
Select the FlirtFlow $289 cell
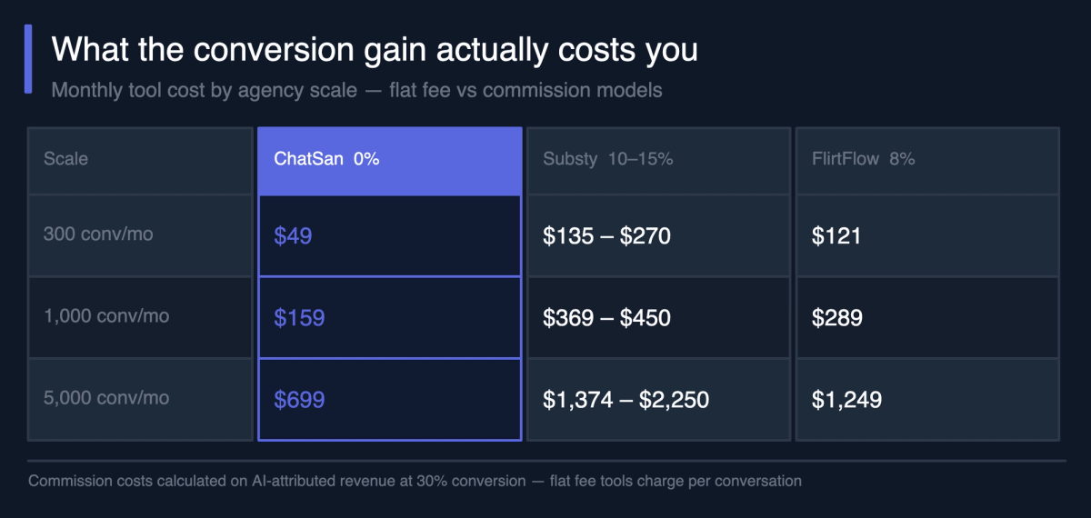(927, 318)
